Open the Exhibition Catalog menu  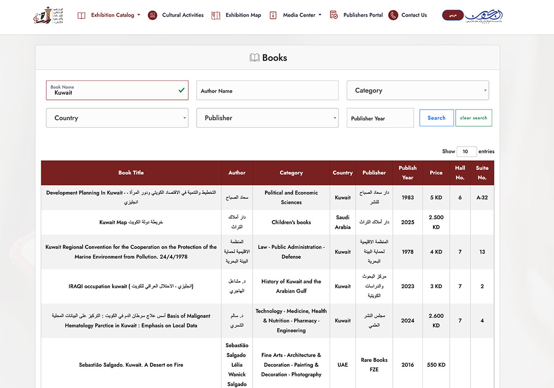tap(115, 15)
